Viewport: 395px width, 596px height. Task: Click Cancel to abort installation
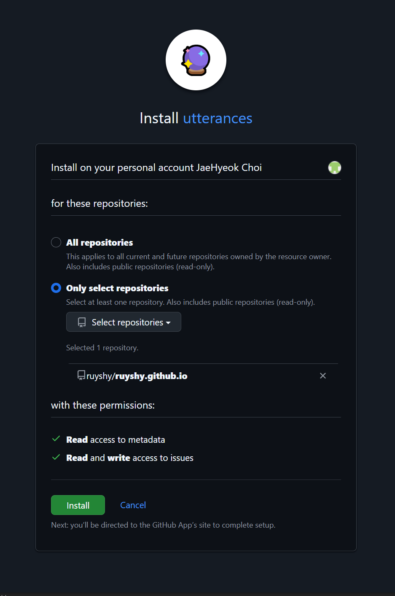click(x=133, y=505)
